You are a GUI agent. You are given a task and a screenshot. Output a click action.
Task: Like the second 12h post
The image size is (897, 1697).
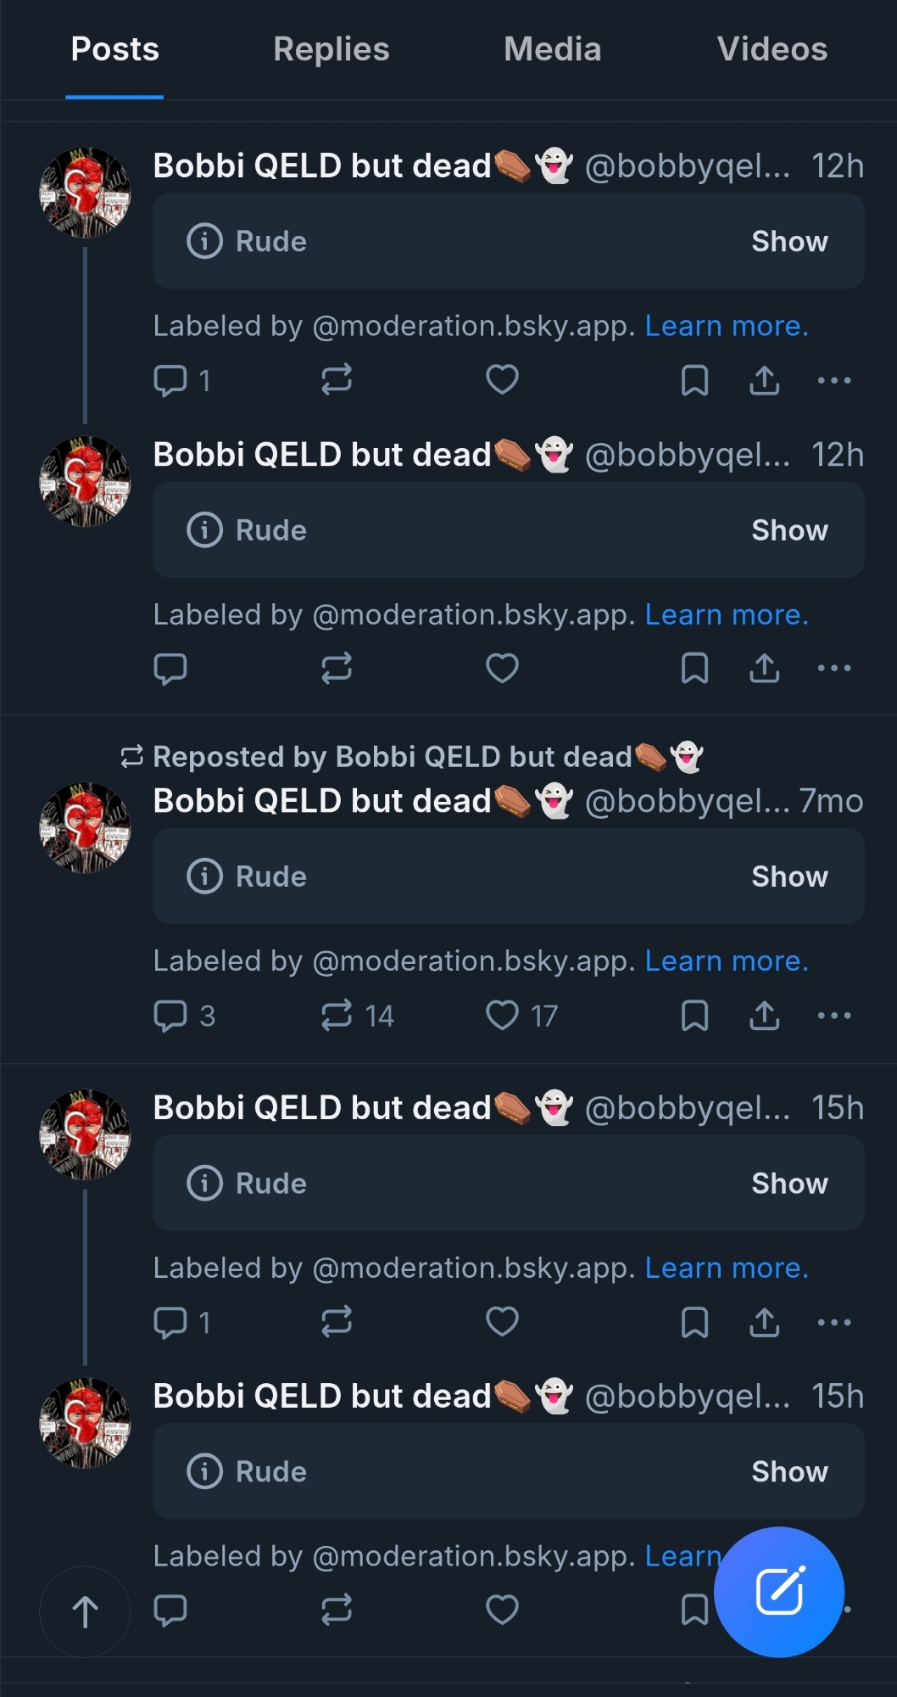[x=502, y=669]
